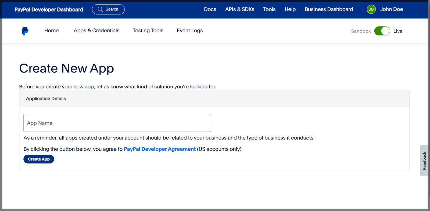Viewport: 430px width, 211px height.
Task: Open Testing Tools tab
Action: 148,31
